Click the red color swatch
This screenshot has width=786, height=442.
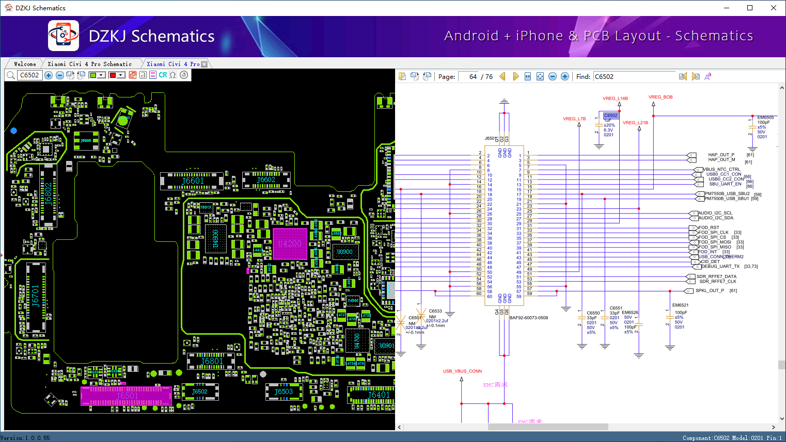coord(113,75)
